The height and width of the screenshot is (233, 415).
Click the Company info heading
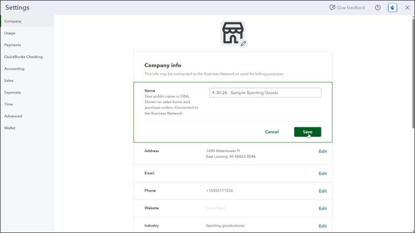click(x=163, y=65)
